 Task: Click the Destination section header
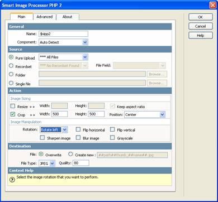click(x=89, y=146)
